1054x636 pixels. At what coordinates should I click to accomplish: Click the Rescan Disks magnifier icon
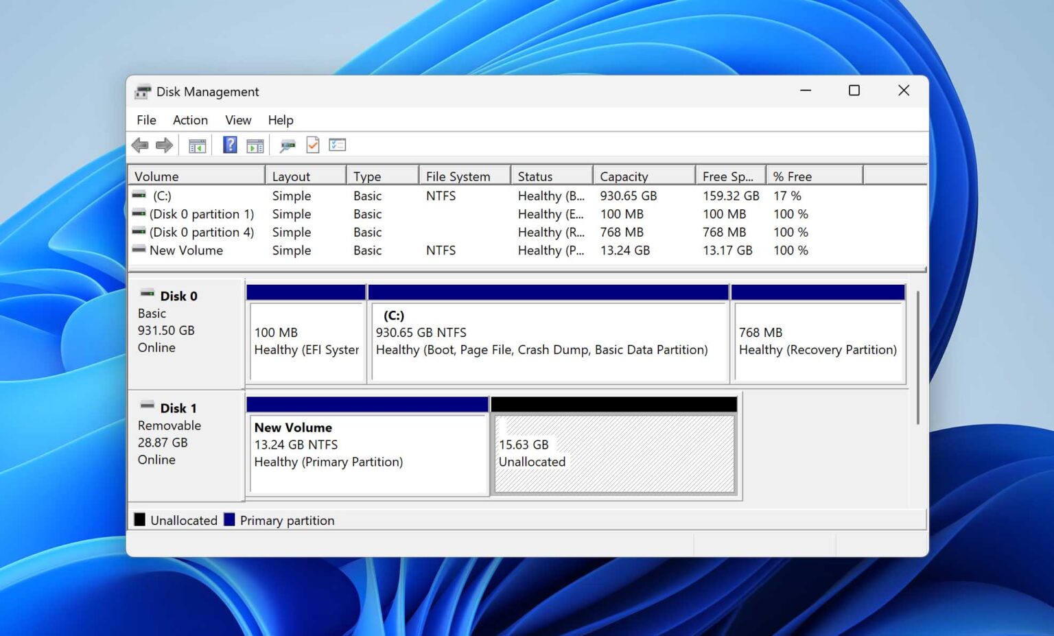pyautogui.click(x=288, y=144)
